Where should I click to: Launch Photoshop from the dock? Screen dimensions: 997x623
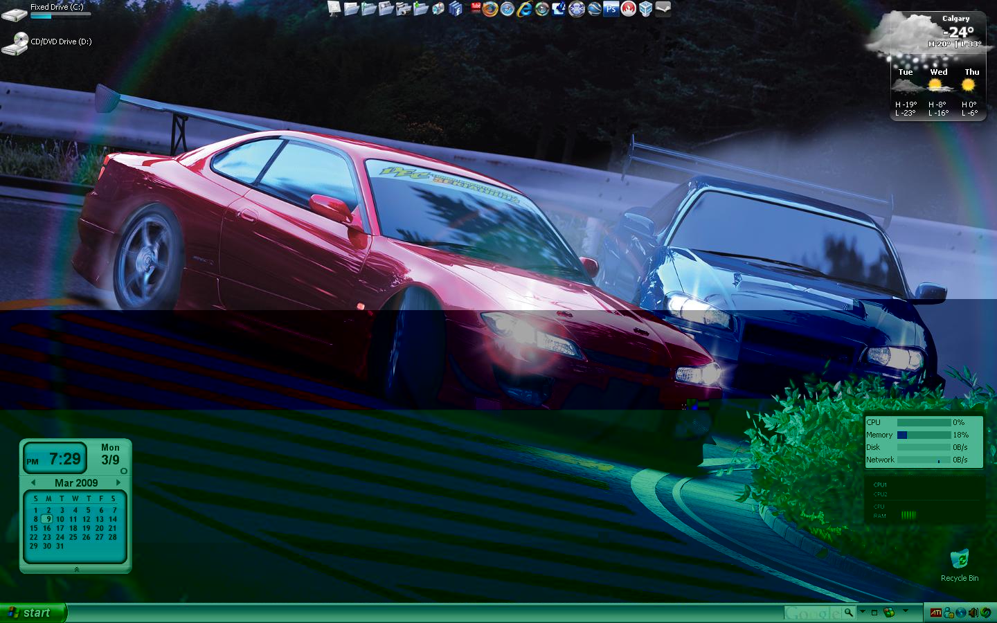click(x=611, y=8)
